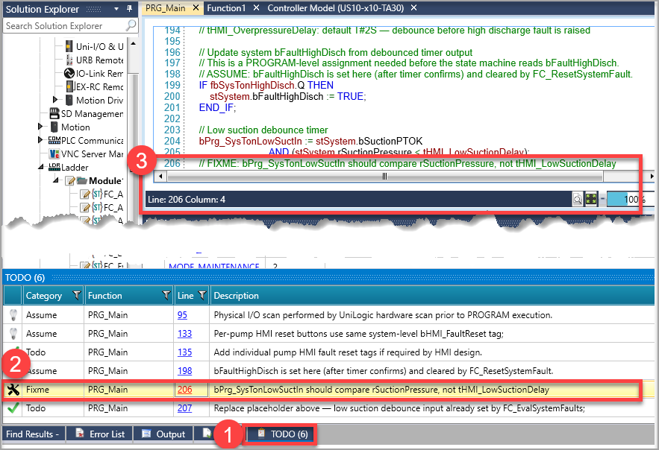Viewport: 659px width, 450px height.
Task: Click the editor find/zoom magnifier icon
Action: 578,200
